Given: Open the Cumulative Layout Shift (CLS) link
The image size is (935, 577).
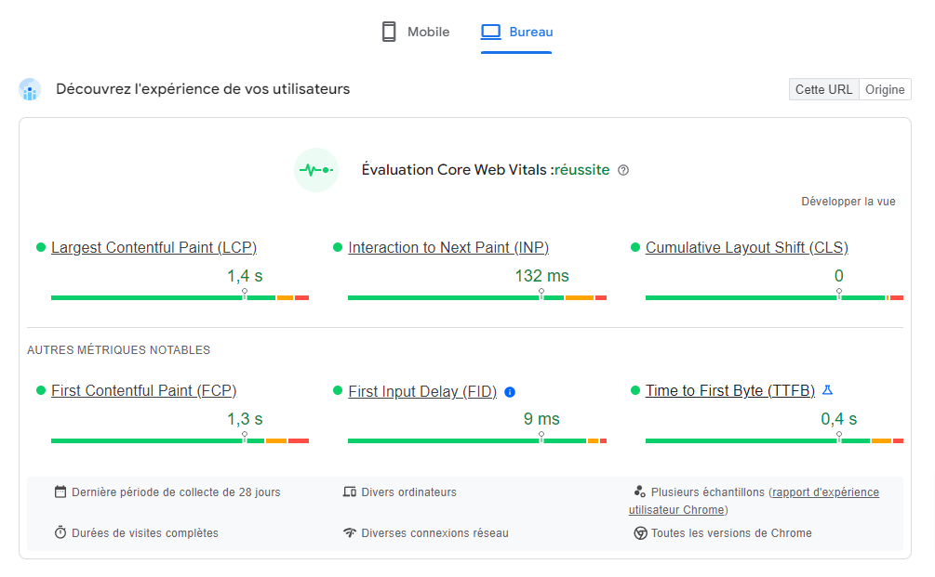Looking at the screenshot, I should pyautogui.click(x=746, y=248).
